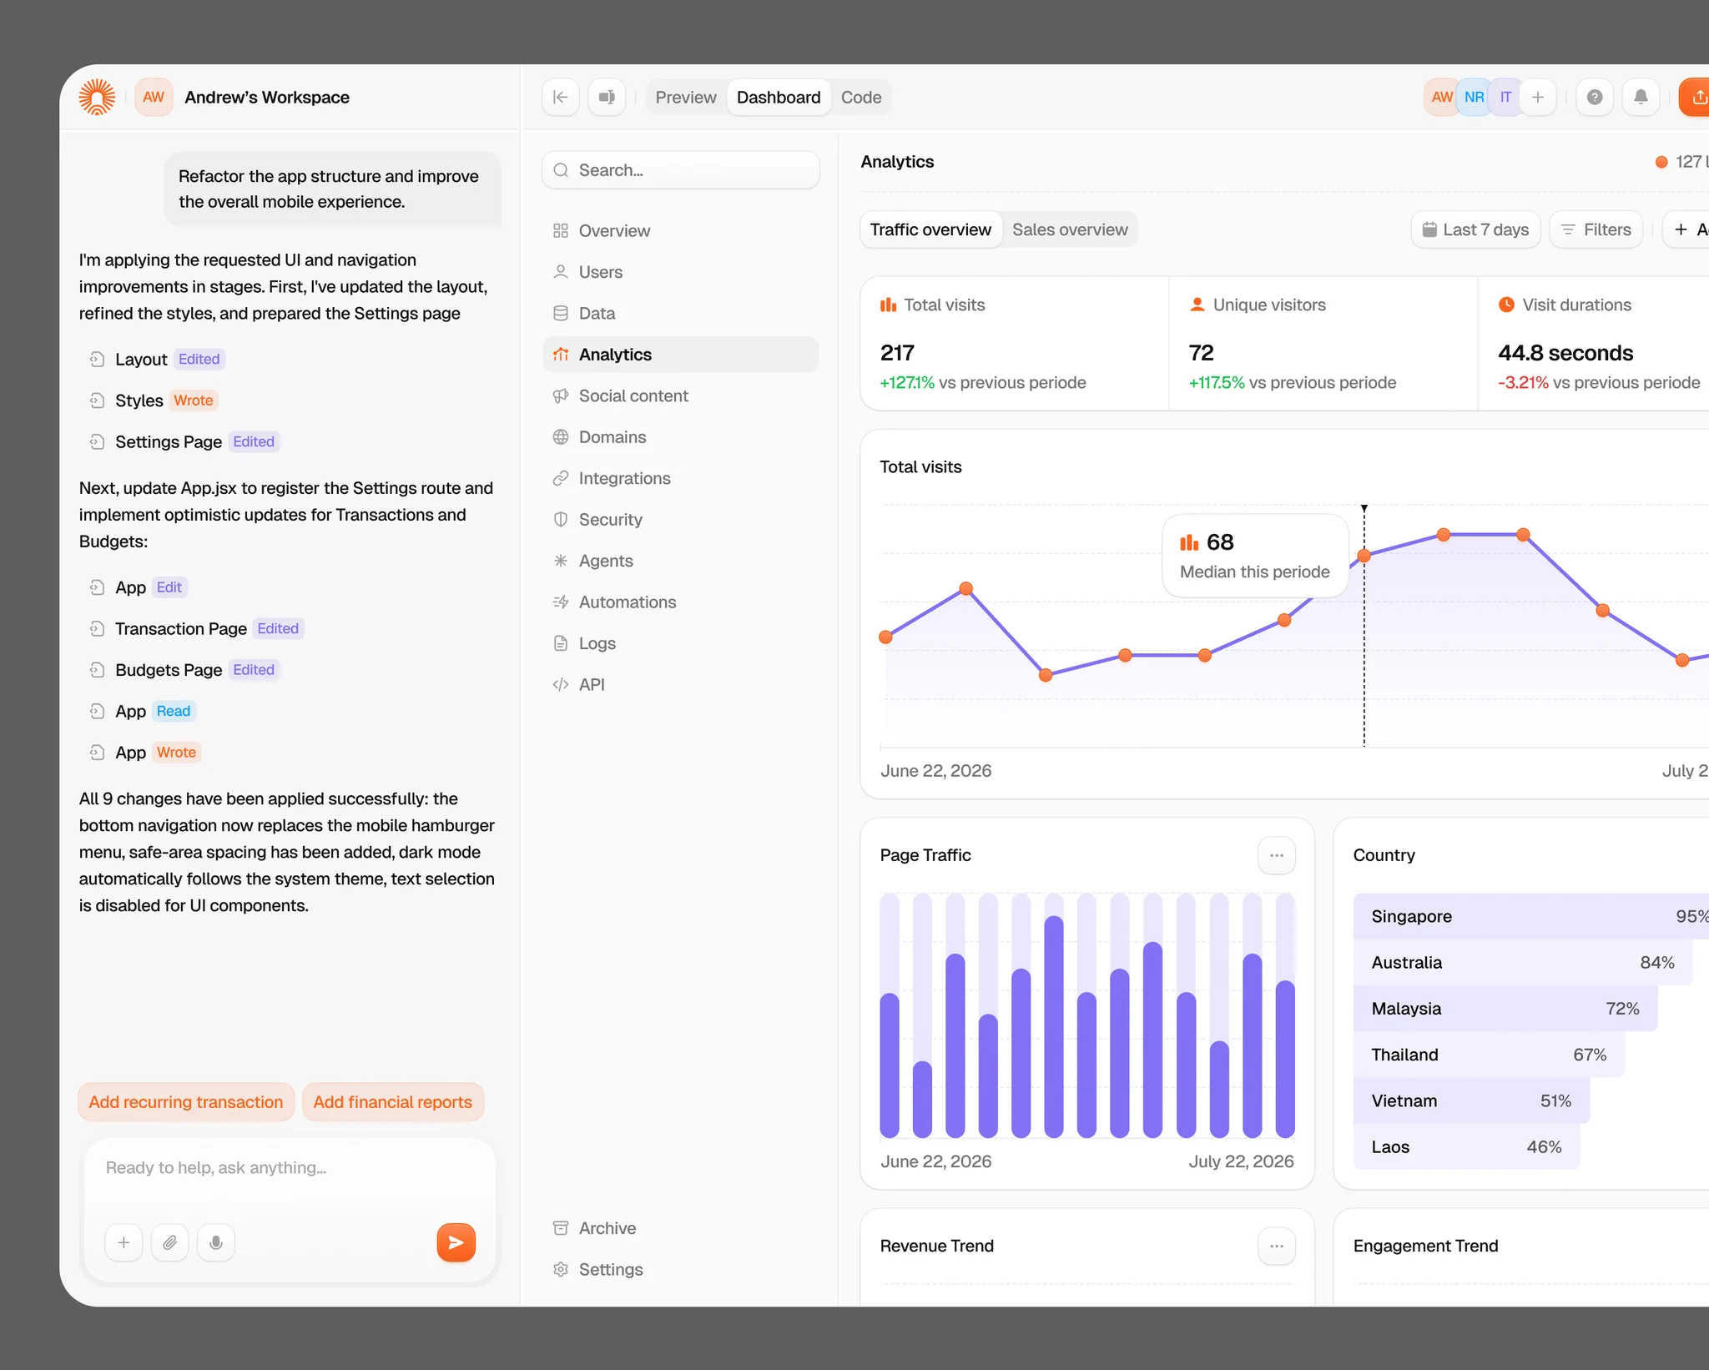Viewport: 1709px width, 1370px height.
Task: Switch to Preview tab
Action: 686,98
